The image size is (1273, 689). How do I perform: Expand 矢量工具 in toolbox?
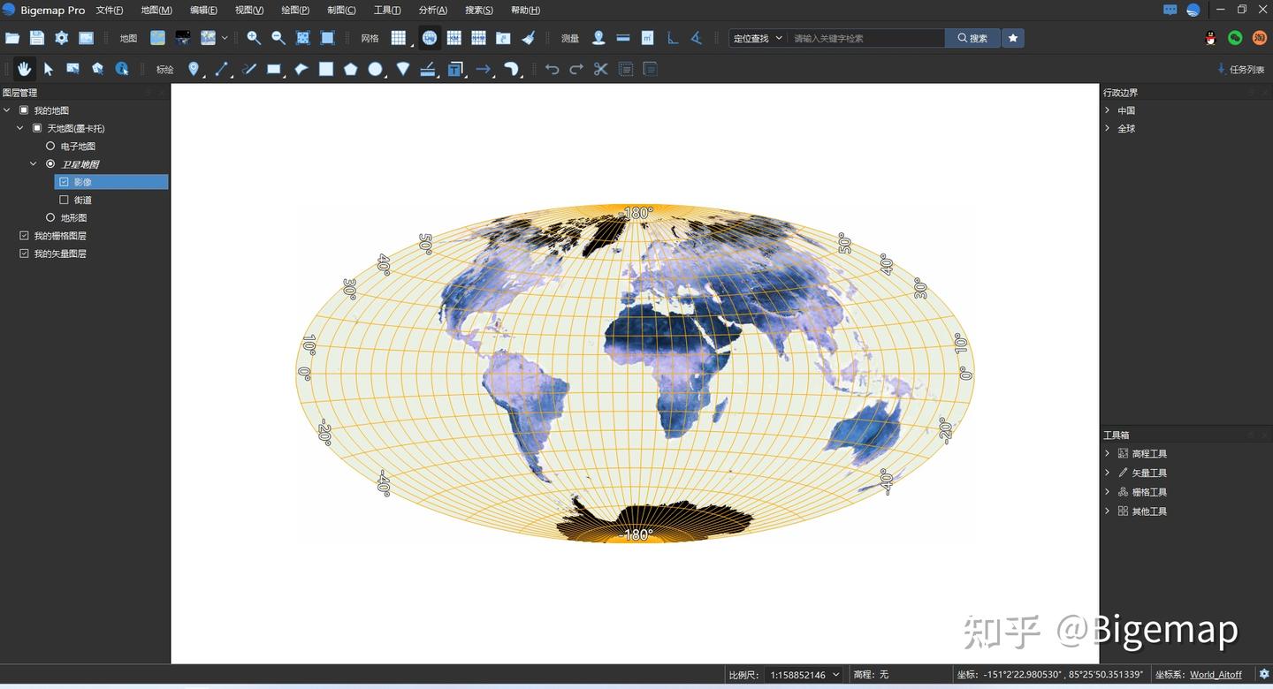click(1108, 473)
